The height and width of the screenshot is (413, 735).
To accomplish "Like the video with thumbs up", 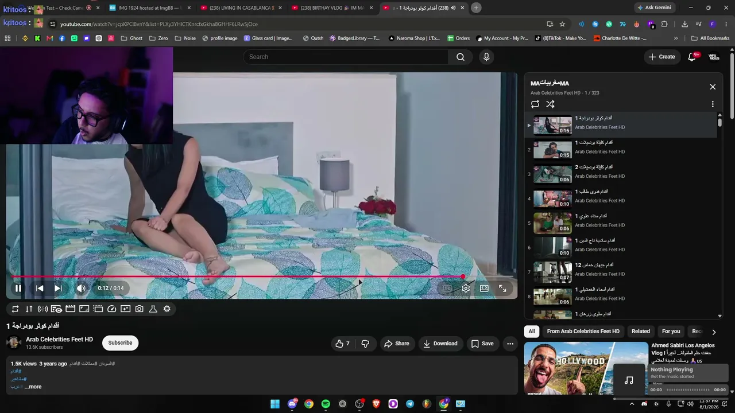I will pyautogui.click(x=342, y=344).
